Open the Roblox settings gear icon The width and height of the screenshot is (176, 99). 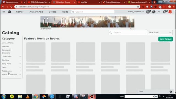165,12
